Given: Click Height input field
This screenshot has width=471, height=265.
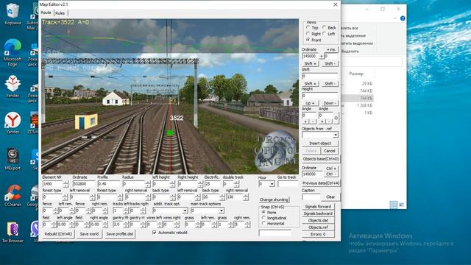Looking at the screenshot, I should click(320, 96).
